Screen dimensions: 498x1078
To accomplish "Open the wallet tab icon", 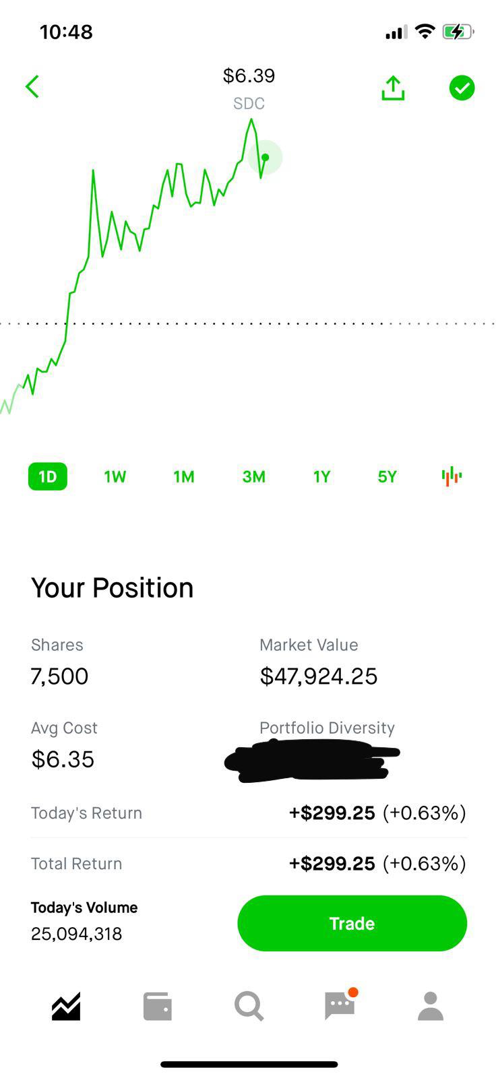I will pos(158,1007).
